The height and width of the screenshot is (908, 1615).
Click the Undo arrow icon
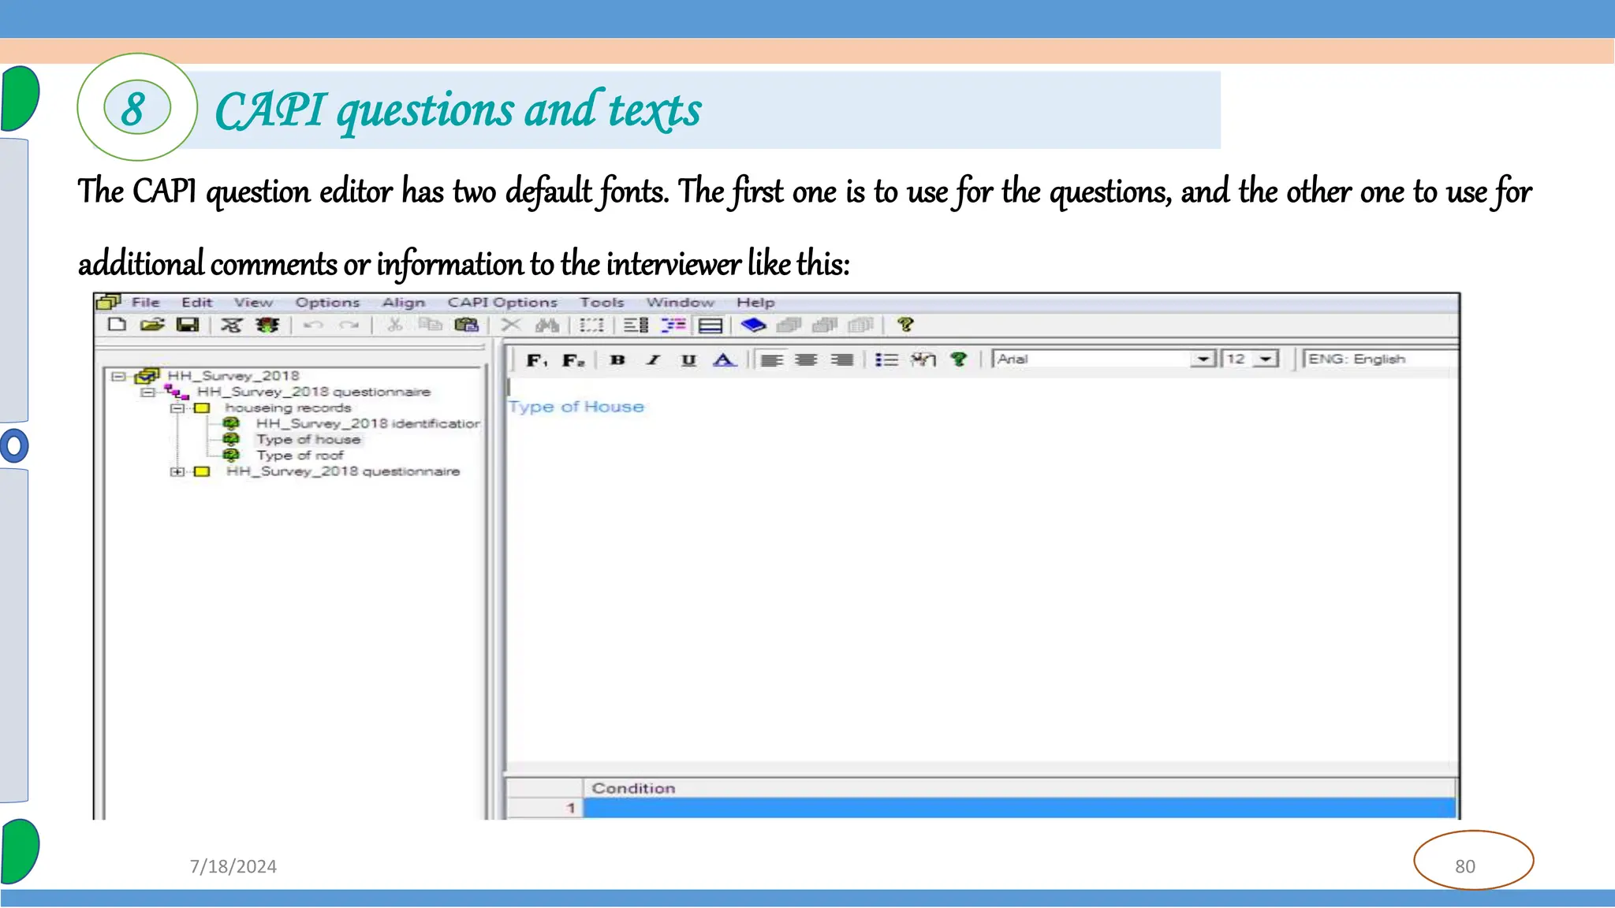click(314, 325)
